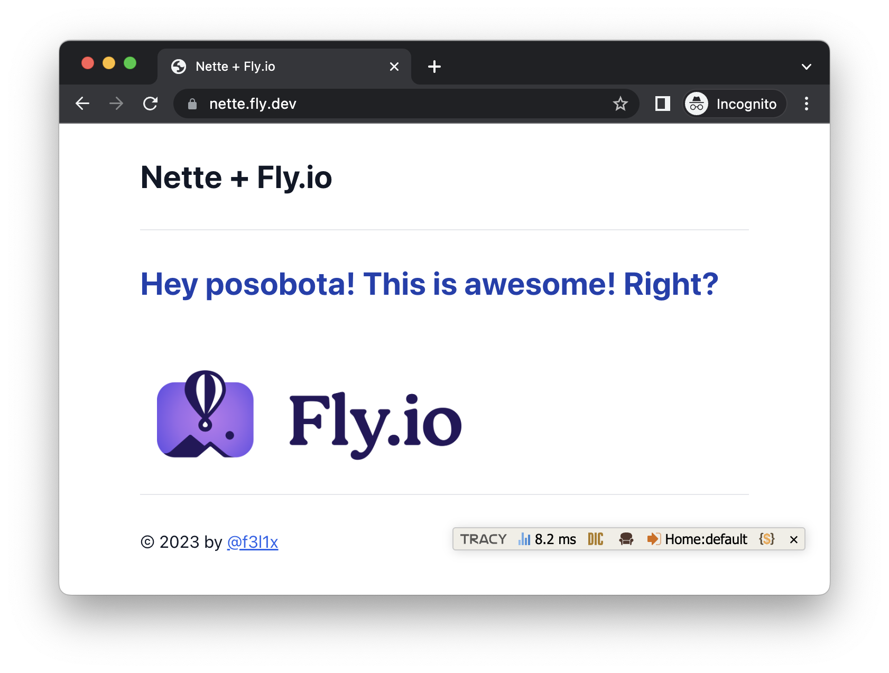Image resolution: width=889 pixels, height=673 pixels.
Task: Click the Incognito profile button
Action: 735,104
